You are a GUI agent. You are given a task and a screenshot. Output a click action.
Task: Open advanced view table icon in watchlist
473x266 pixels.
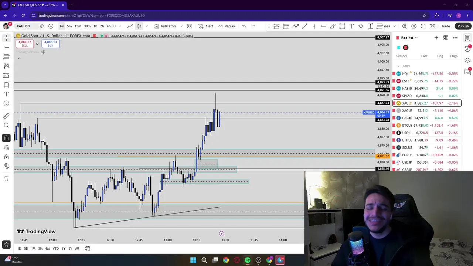pyautogui.click(x=446, y=38)
